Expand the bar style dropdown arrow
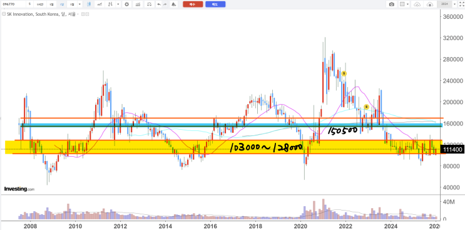The height and width of the screenshot is (230, 465). coord(118,4)
